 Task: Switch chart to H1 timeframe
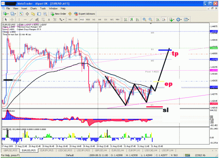coord(94,20)
